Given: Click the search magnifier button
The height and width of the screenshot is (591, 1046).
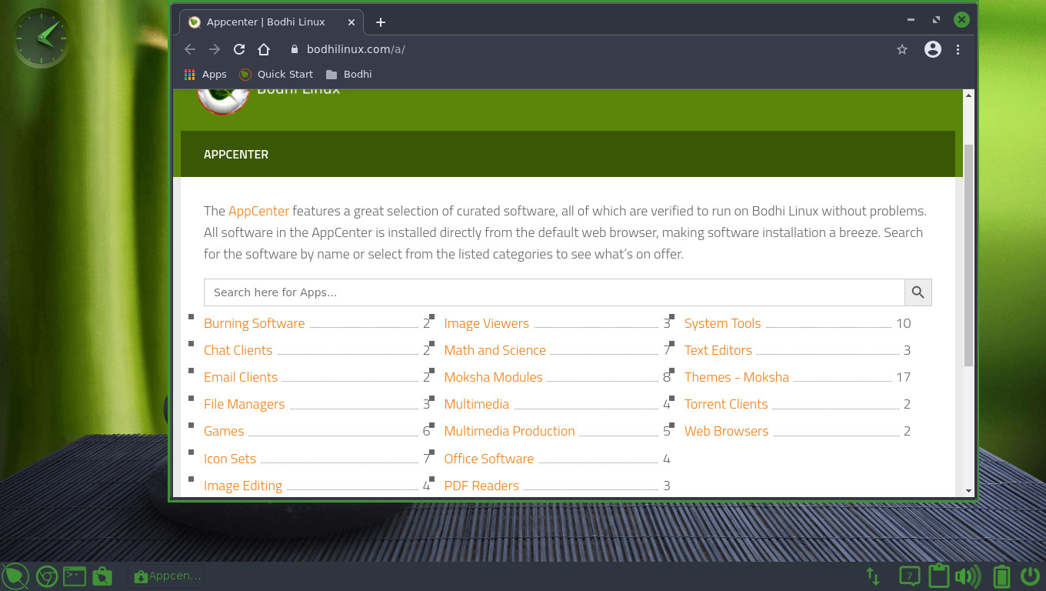Looking at the screenshot, I should click(918, 292).
